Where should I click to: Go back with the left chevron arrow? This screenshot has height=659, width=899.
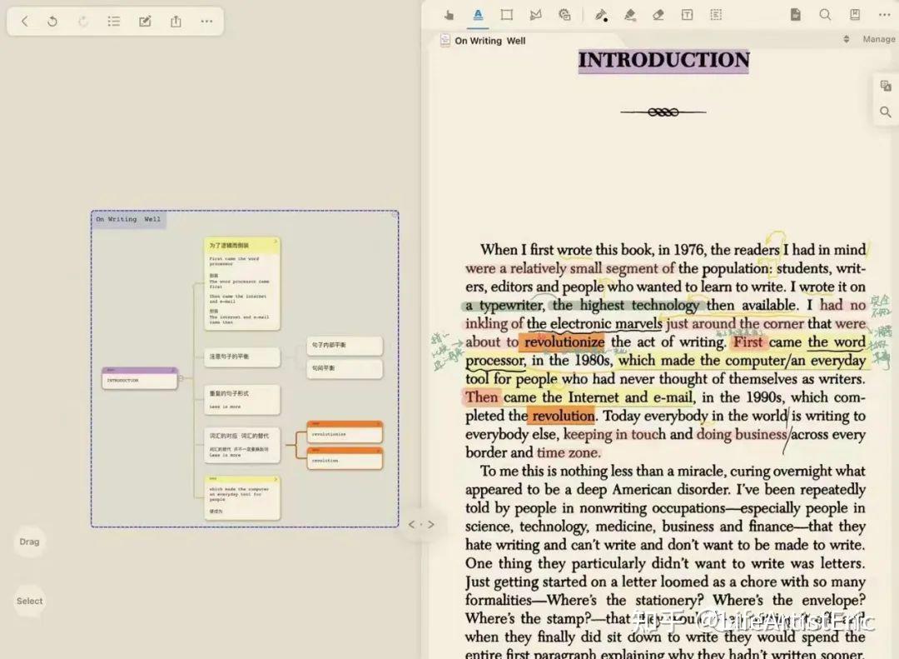tap(25, 21)
